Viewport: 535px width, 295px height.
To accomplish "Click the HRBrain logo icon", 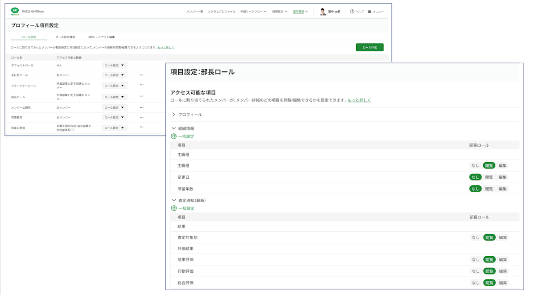I will coord(15,11).
